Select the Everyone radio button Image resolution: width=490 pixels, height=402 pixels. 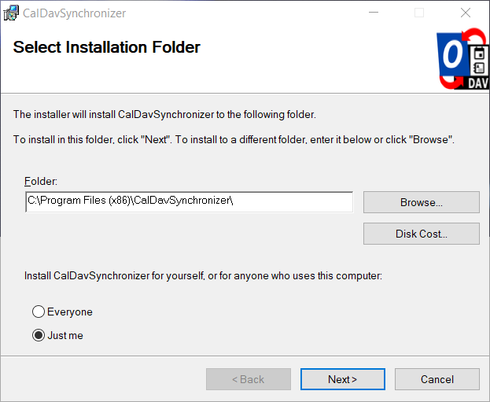[x=39, y=312]
